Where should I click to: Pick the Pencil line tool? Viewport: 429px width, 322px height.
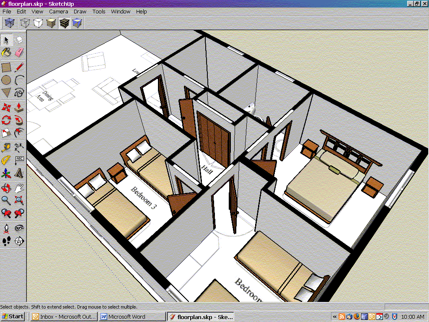tap(19, 67)
